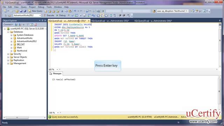Expand the Security folder node

[8, 54]
